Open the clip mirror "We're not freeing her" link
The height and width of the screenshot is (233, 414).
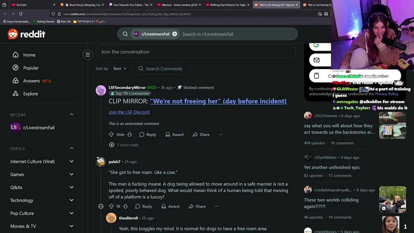click(218, 101)
